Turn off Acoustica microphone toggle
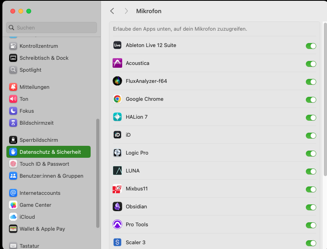Image resolution: width=327 pixels, height=249 pixels. [x=311, y=64]
